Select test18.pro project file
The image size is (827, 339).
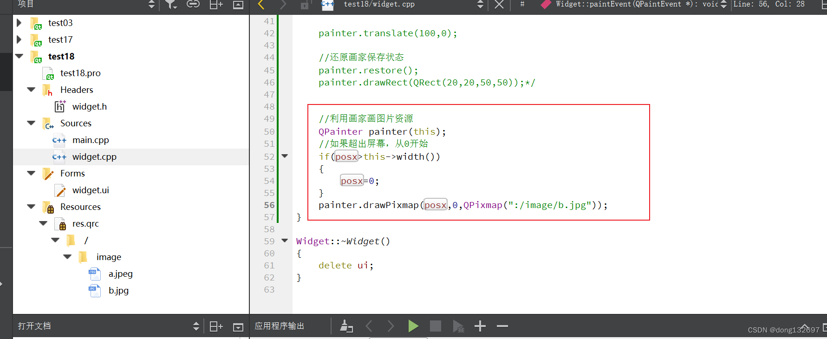click(x=80, y=73)
